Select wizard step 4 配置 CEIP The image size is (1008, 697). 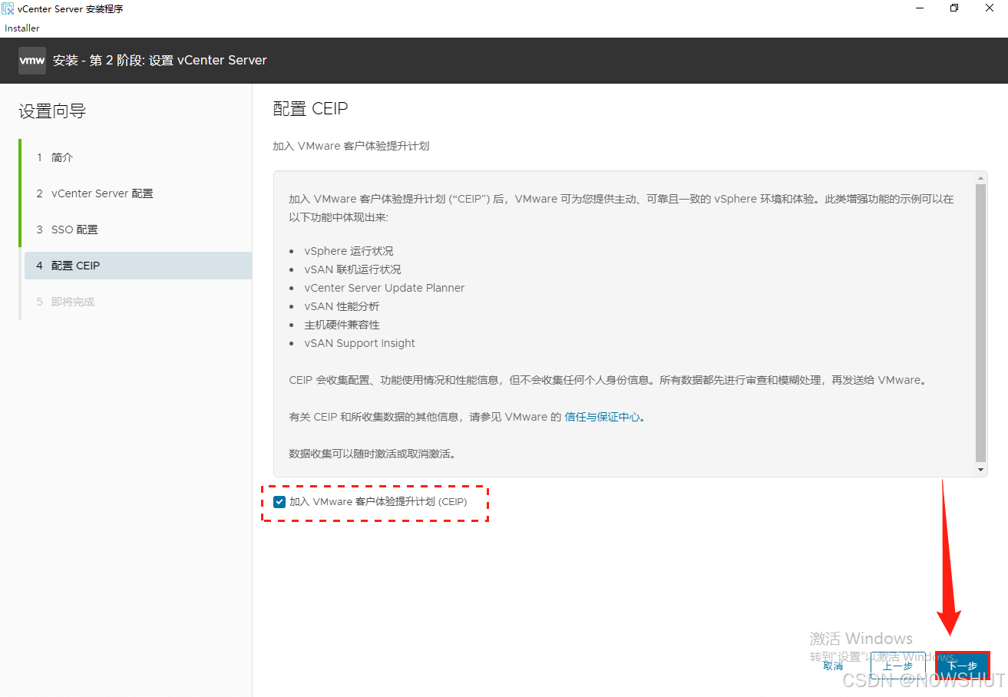click(137, 266)
